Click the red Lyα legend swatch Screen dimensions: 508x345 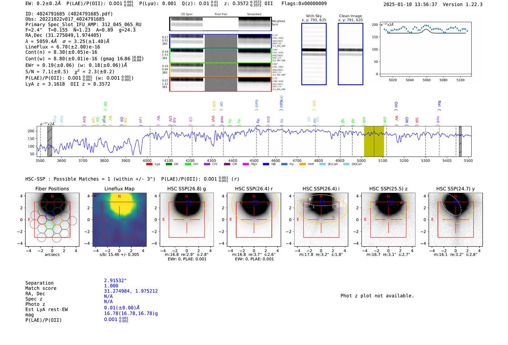click(x=149, y=164)
